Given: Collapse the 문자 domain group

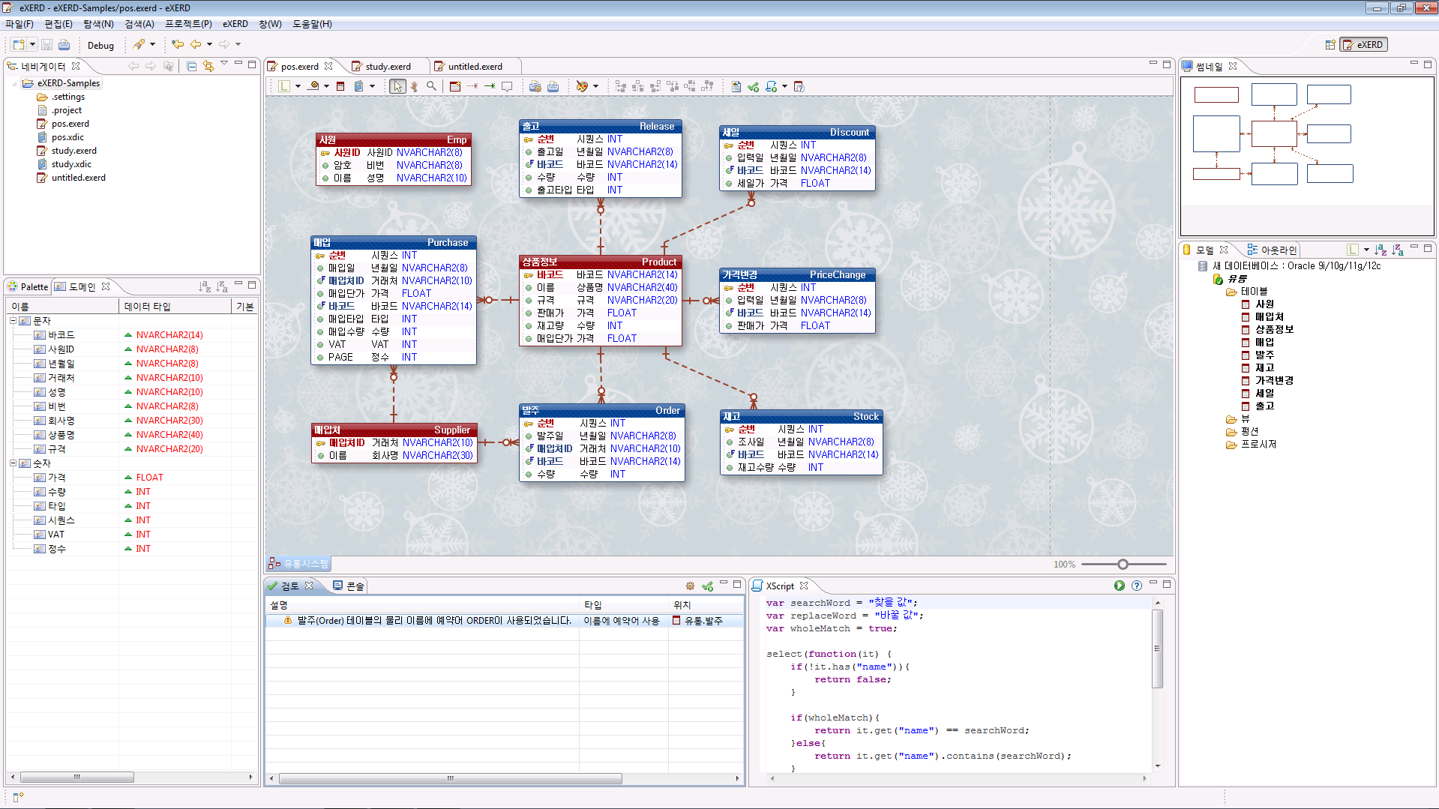Looking at the screenshot, I should click(x=13, y=321).
